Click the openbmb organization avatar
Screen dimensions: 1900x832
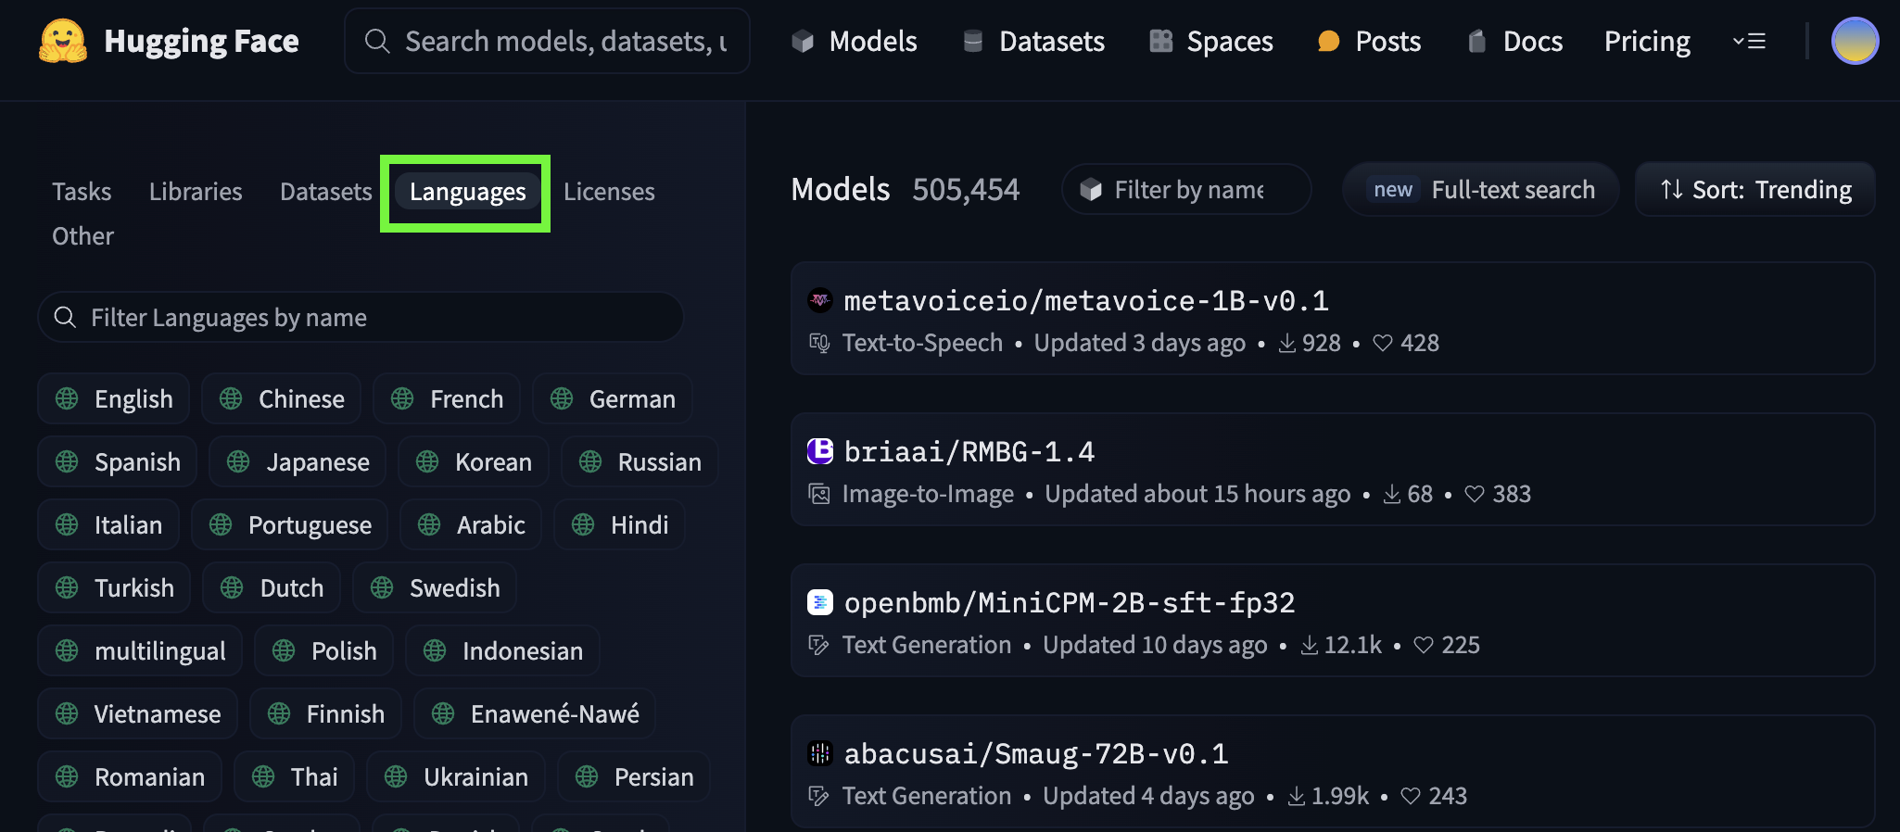(820, 602)
